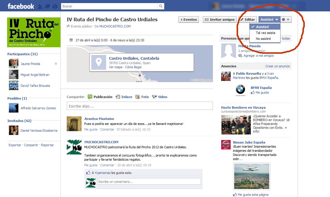Click the Nissan logo thumbnail
This screenshot has height=197, width=330.
click(x=226, y=145)
